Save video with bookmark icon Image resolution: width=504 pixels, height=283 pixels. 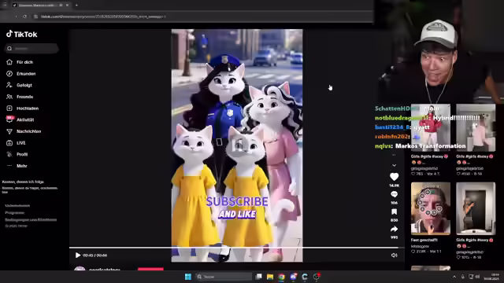tap(394, 211)
